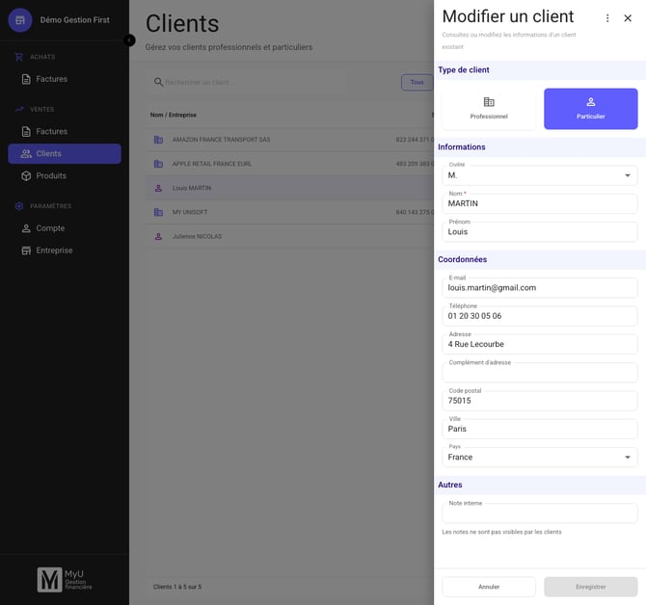Click the Ventes trend icon
This screenshot has height=605, width=646.
click(19, 110)
